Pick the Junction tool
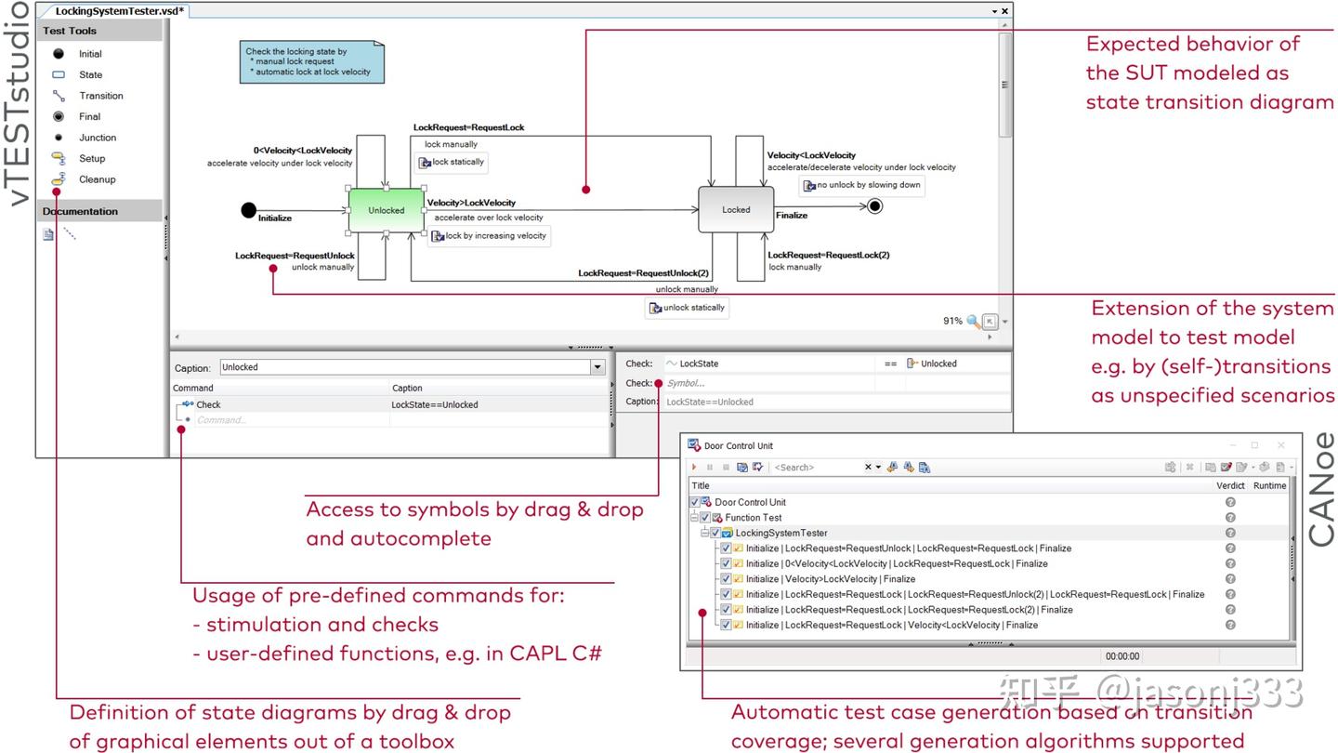1338x753 pixels. [85, 138]
